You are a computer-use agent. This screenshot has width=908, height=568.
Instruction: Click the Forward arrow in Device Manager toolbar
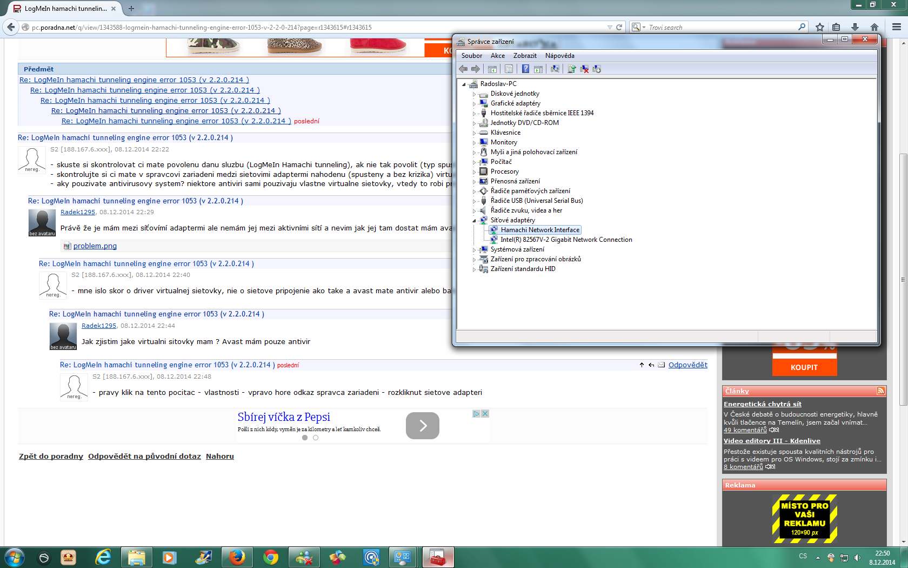[x=476, y=69]
